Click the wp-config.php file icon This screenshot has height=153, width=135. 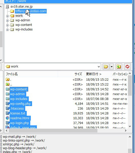click(8, 104)
